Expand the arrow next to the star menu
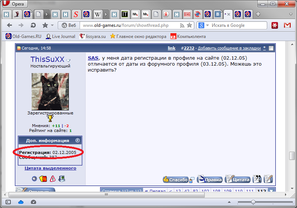Image resolution: width=297 pixels, height=208 pixels. click(52, 25)
